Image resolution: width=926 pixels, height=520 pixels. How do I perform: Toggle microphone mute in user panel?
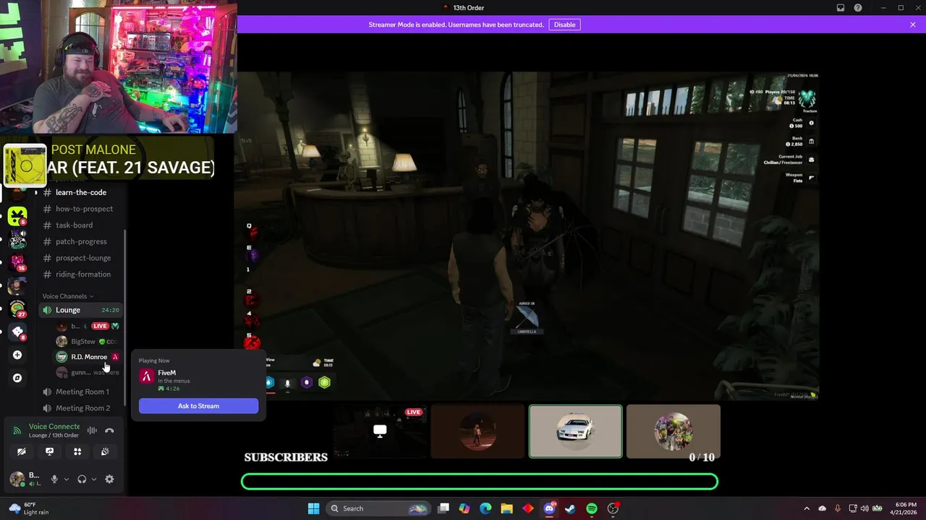[54, 479]
